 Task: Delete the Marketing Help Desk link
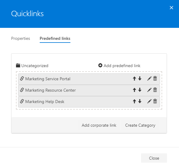tap(155, 101)
